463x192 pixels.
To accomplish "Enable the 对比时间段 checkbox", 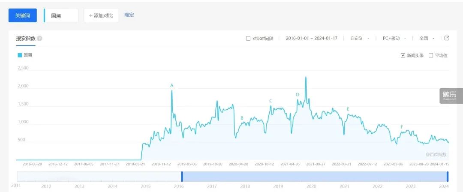I will tap(248, 39).
